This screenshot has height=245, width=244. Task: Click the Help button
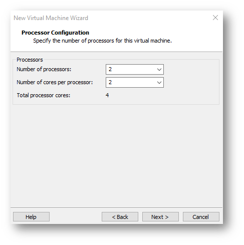pos(31,217)
